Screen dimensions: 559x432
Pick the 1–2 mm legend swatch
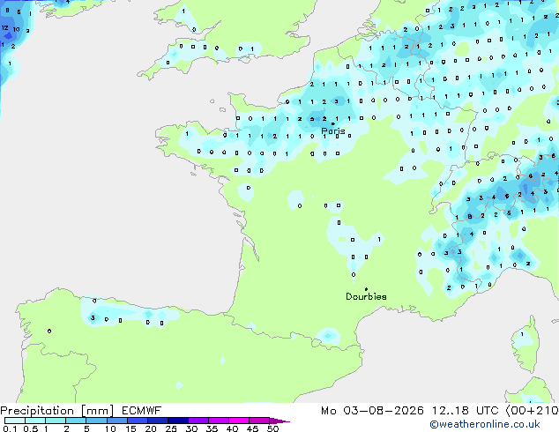56,421
